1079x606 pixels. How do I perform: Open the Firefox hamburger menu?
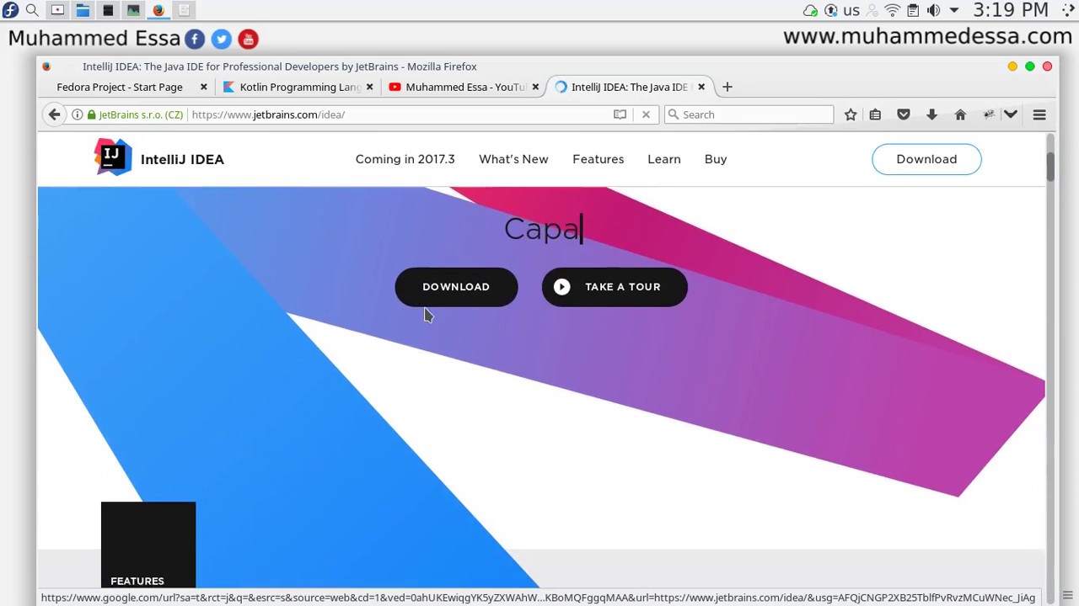click(1039, 114)
